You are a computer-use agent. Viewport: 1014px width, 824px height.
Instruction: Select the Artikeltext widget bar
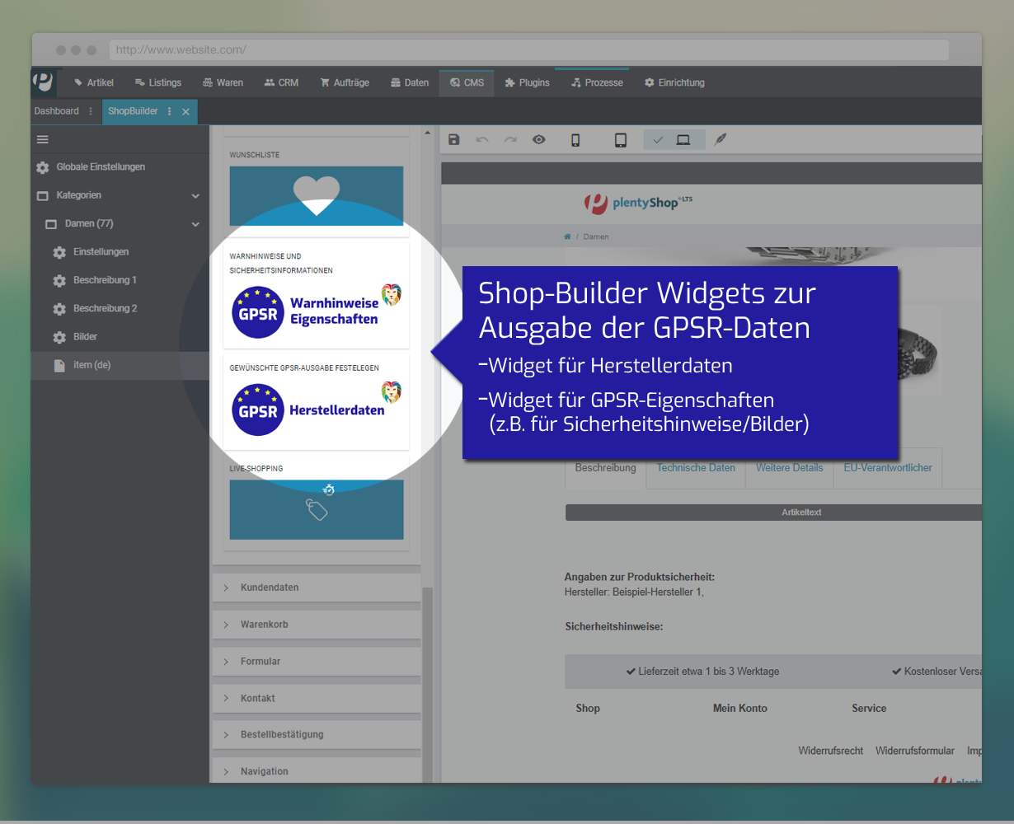click(x=773, y=513)
